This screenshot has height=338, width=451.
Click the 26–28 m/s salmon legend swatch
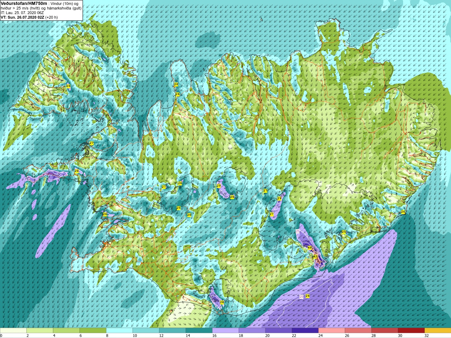coord(358,330)
